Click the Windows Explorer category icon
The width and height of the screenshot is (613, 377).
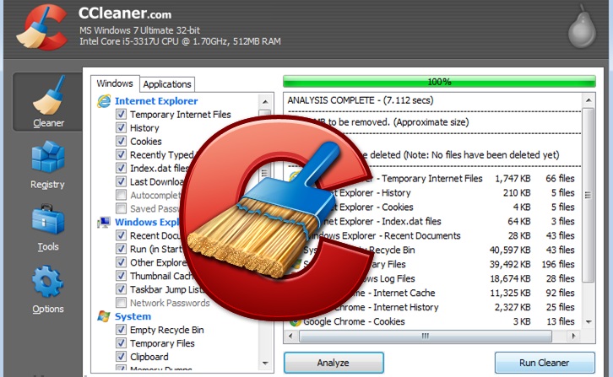click(104, 222)
